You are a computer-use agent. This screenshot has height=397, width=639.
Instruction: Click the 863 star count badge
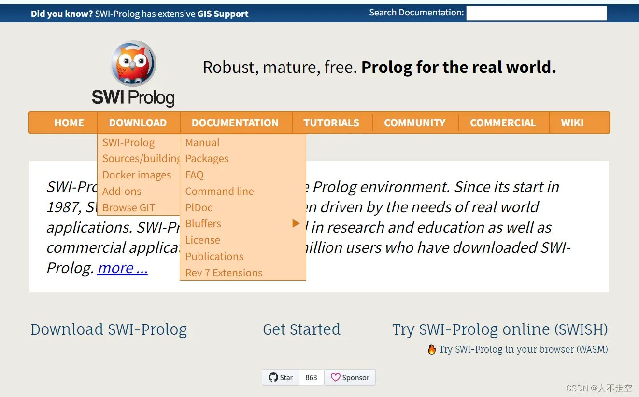pyautogui.click(x=311, y=377)
